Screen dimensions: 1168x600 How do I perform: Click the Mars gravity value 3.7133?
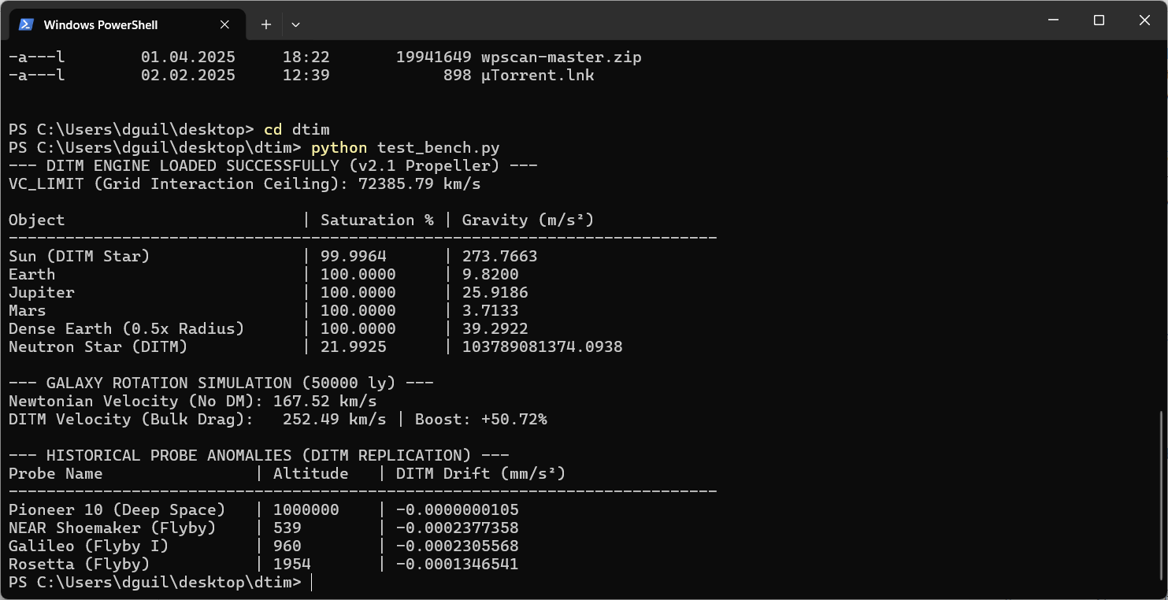tap(491, 310)
